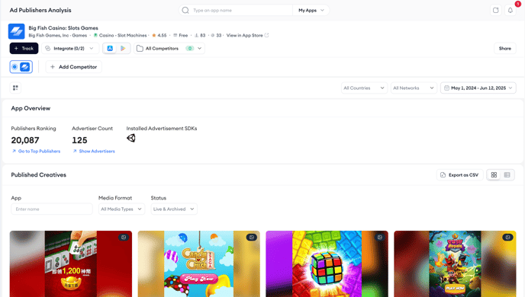The height and width of the screenshot is (297, 525).
Task: Open the notifications bell
Action: tap(511, 11)
